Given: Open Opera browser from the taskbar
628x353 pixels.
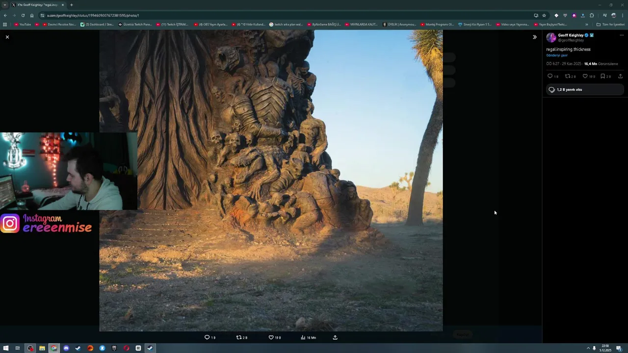Looking at the screenshot, I should point(126,348).
